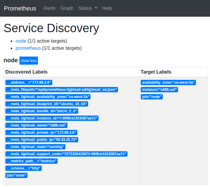Select the public_ip="50.33.32.72" label
Viewport: 210px width, 187px height.
[x=42, y=140]
